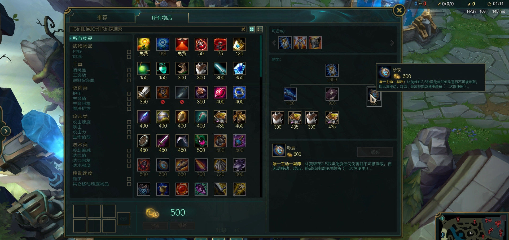The width and height of the screenshot is (509, 240).
Task: Show next items in 可合成 list
Action: pyautogui.click(x=392, y=43)
